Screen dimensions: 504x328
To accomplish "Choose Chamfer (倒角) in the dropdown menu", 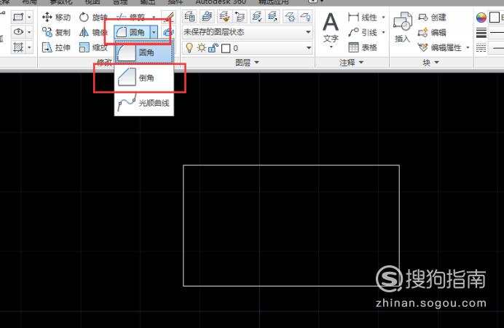I will click(144, 77).
